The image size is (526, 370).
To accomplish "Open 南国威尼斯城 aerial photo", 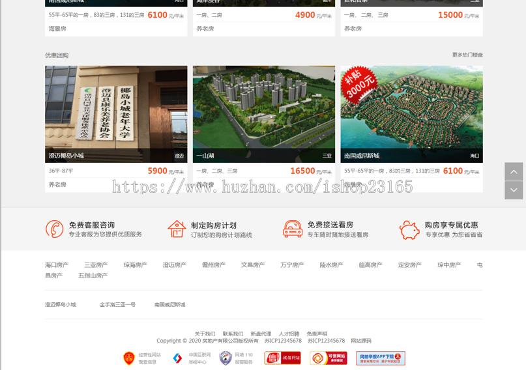I will point(411,114).
